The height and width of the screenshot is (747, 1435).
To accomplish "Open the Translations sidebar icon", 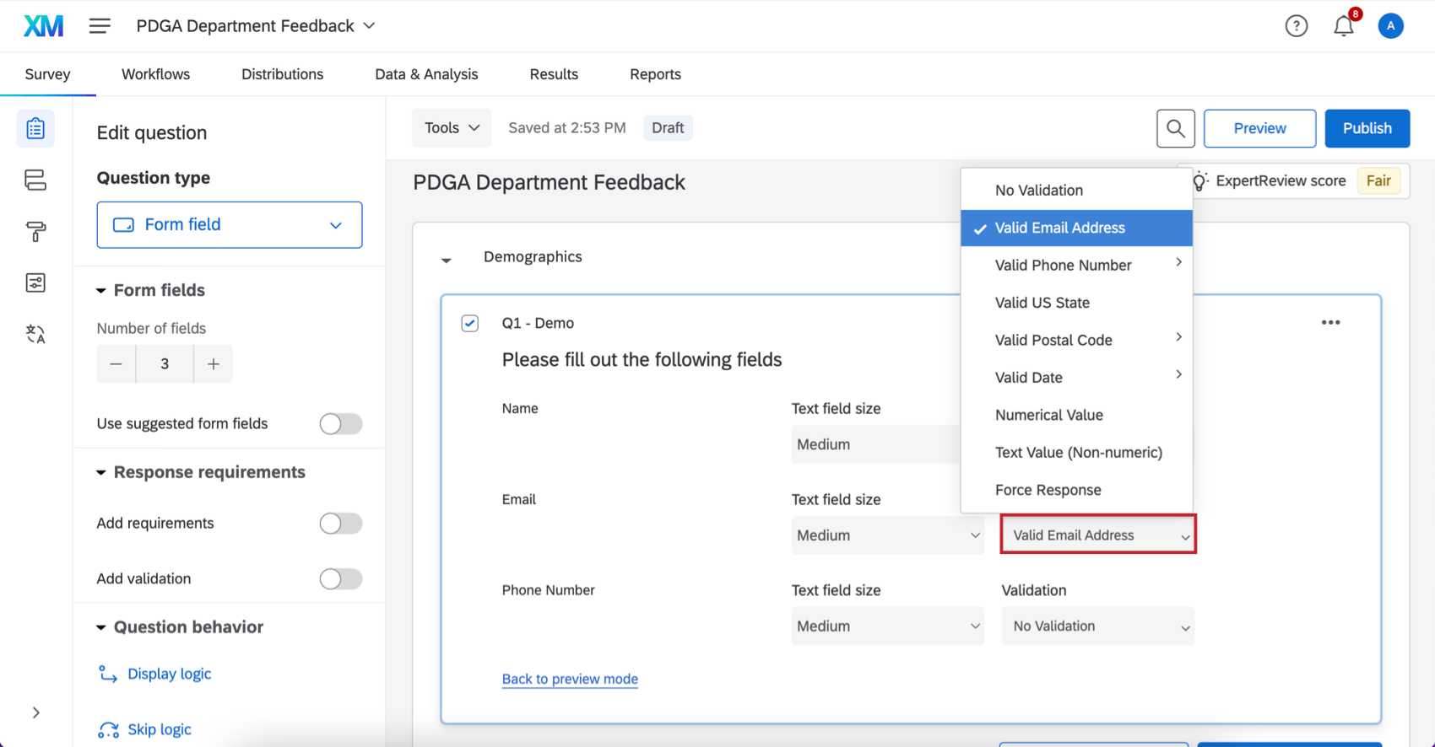I will 35,334.
